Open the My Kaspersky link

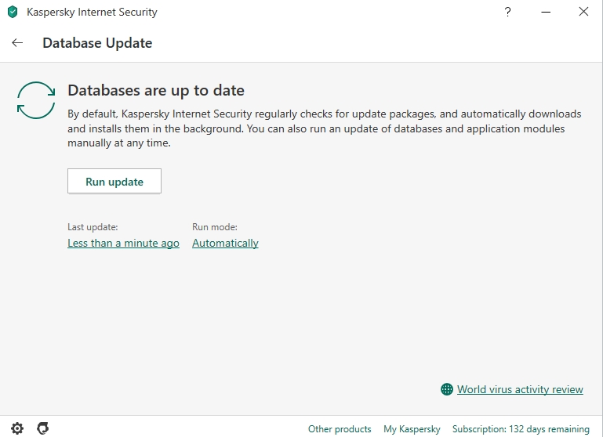412,429
